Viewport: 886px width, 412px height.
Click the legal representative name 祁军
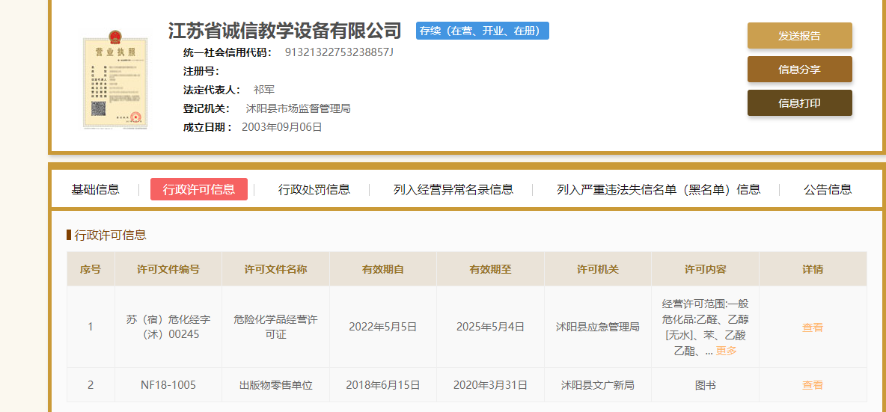(x=264, y=90)
